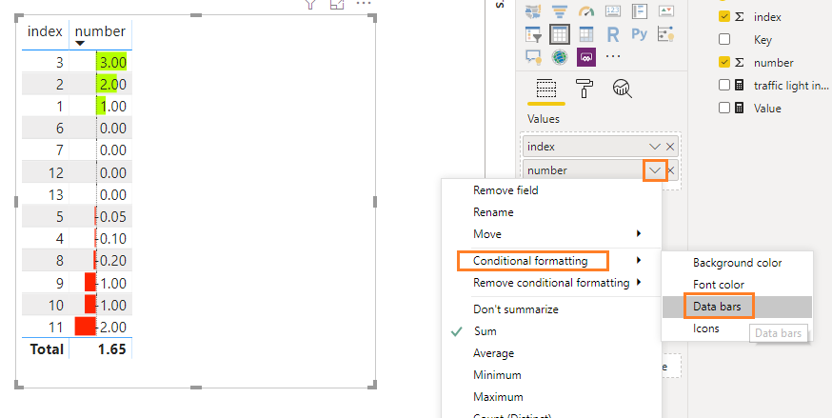Screen dimensions: 832x418
Task: Pick the Gauge visual icon
Action: 586,11
